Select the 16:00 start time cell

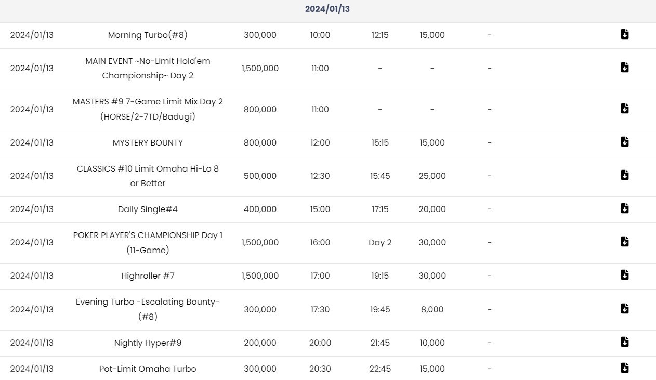click(x=320, y=242)
